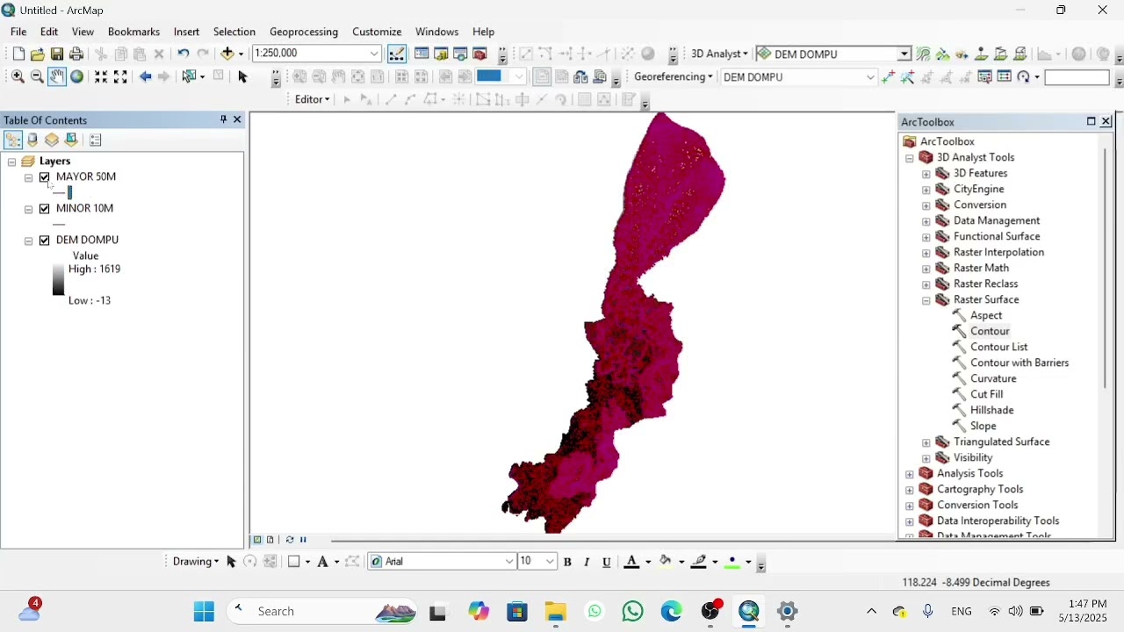
Task: Refresh the map view
Action: (x=290, y=540)
